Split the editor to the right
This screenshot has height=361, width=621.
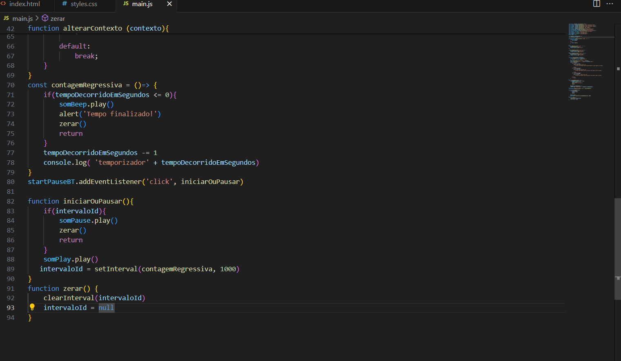[x=597, y=4]
